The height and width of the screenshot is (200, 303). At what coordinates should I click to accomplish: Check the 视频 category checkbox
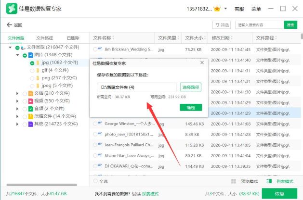[x=25, y=101]
